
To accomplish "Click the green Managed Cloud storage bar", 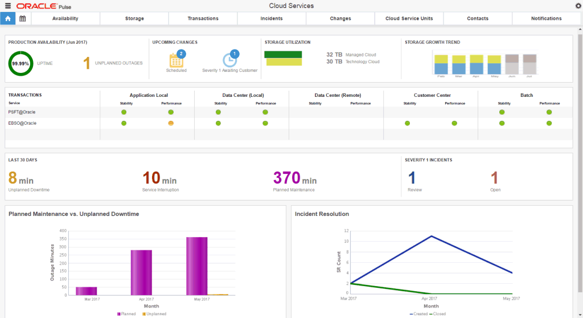I will (x=283, y=54).
